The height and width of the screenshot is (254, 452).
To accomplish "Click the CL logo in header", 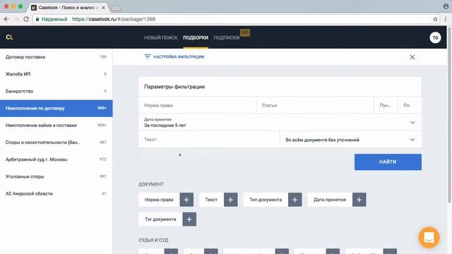I will [9, 37].
